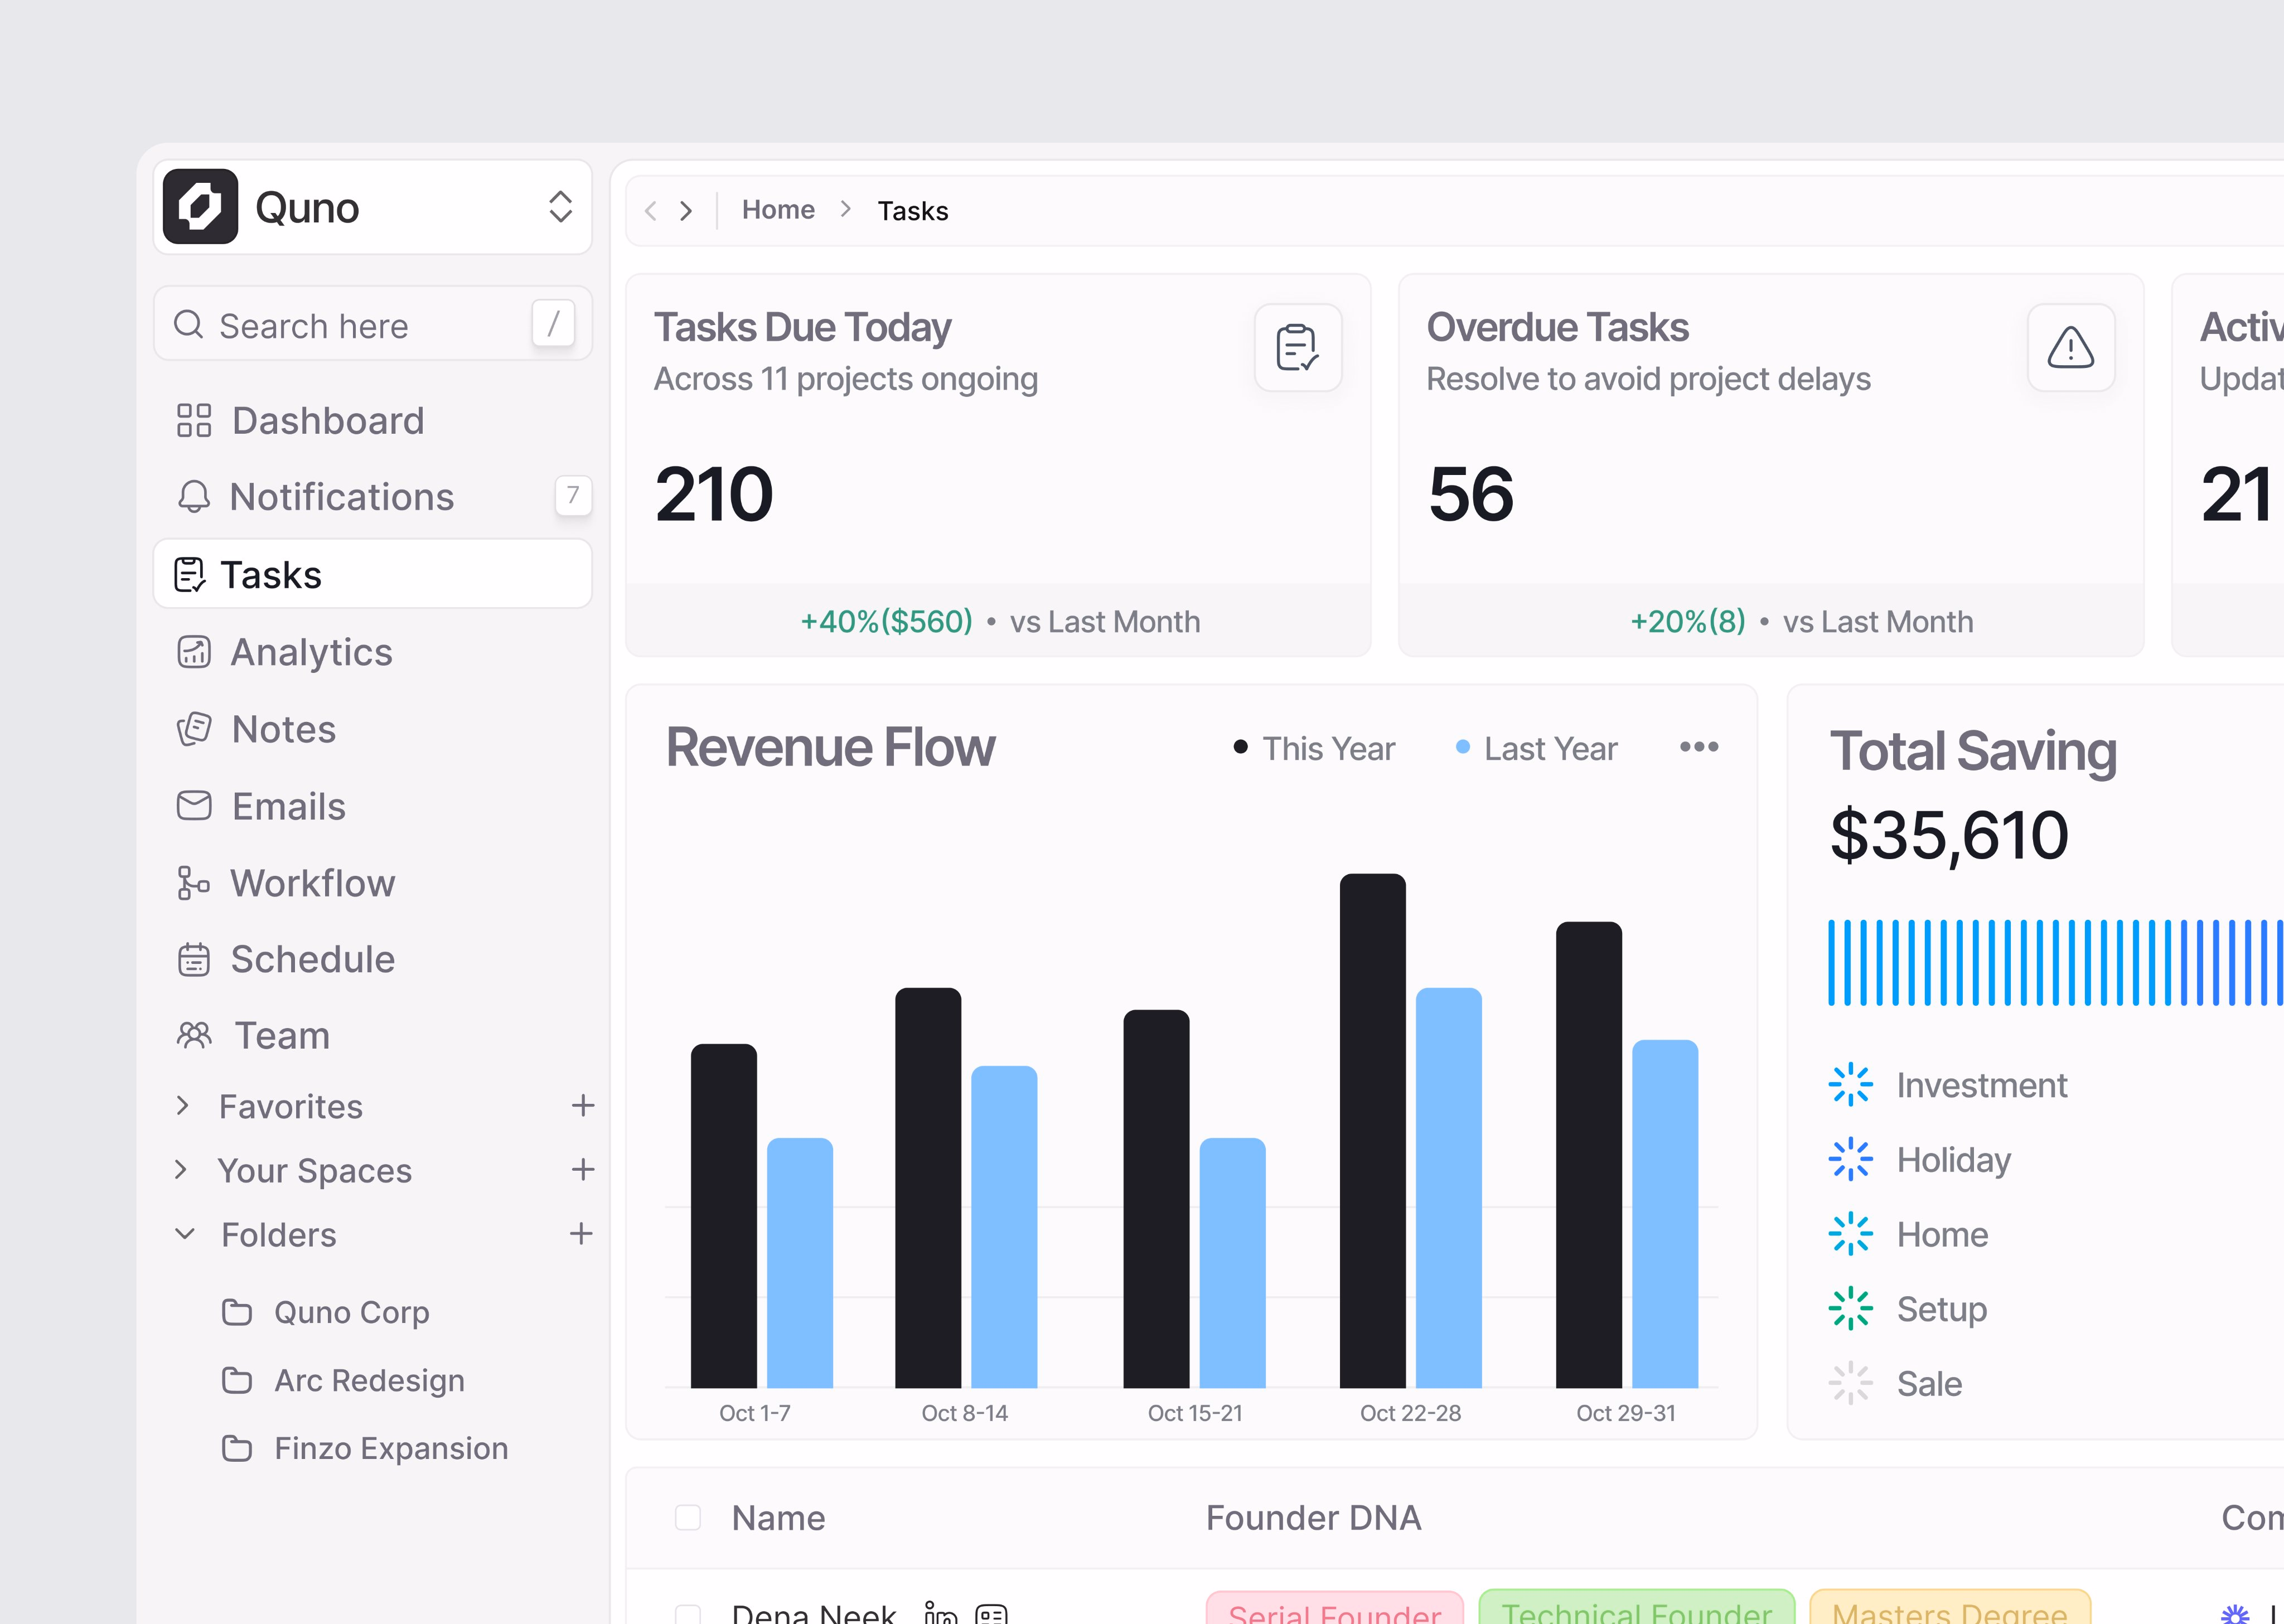Image resolution: width=2284 pixels, height=1624 pixels.
Task: Click the Overdue Tasks warning icon
Action: pyautogui.click(x=2071, y=348)
